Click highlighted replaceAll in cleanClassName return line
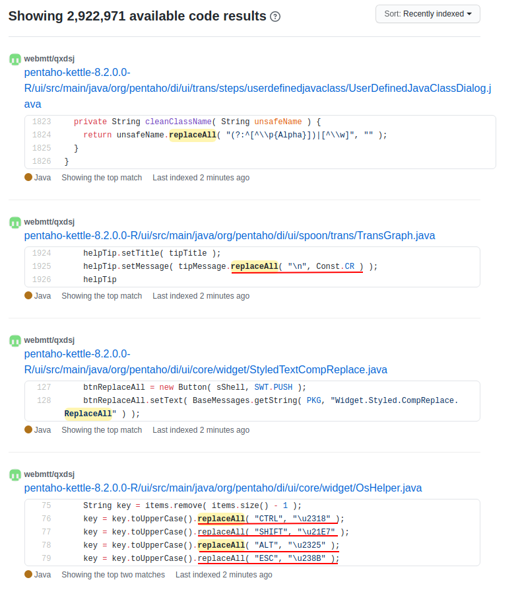520x590 pixels. click(193, 135)
